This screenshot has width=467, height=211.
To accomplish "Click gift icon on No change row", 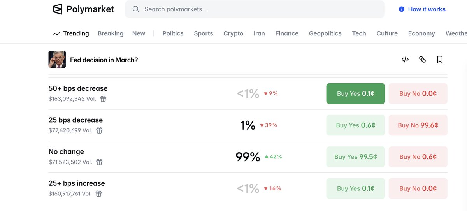I will 99,162.
